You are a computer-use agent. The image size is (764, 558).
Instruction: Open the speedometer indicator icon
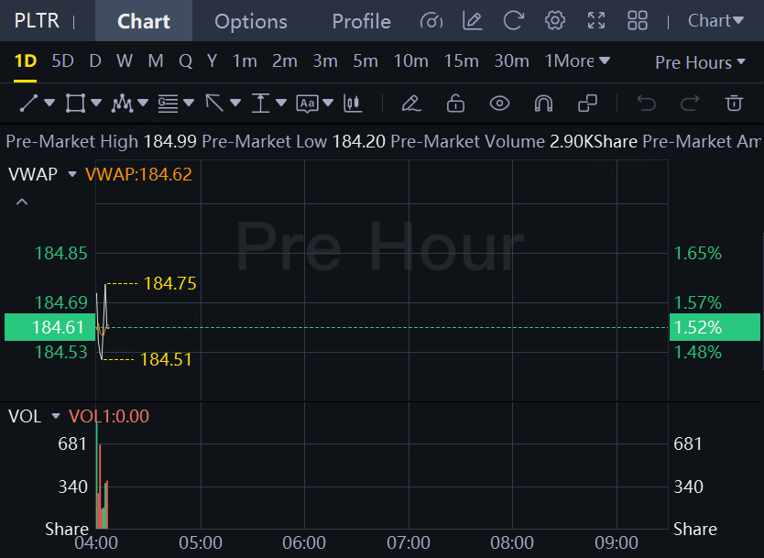431,21
